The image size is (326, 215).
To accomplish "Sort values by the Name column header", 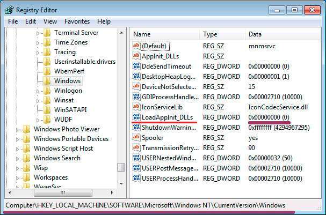I will [x=165, y=34].
